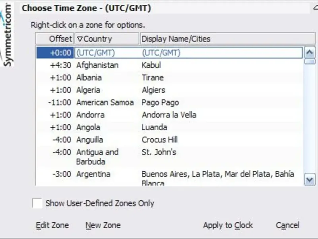Image resolution: width=318 pixels, height=239 pixels.
Task: Select the Argentina row
Action: coord(170,177)
